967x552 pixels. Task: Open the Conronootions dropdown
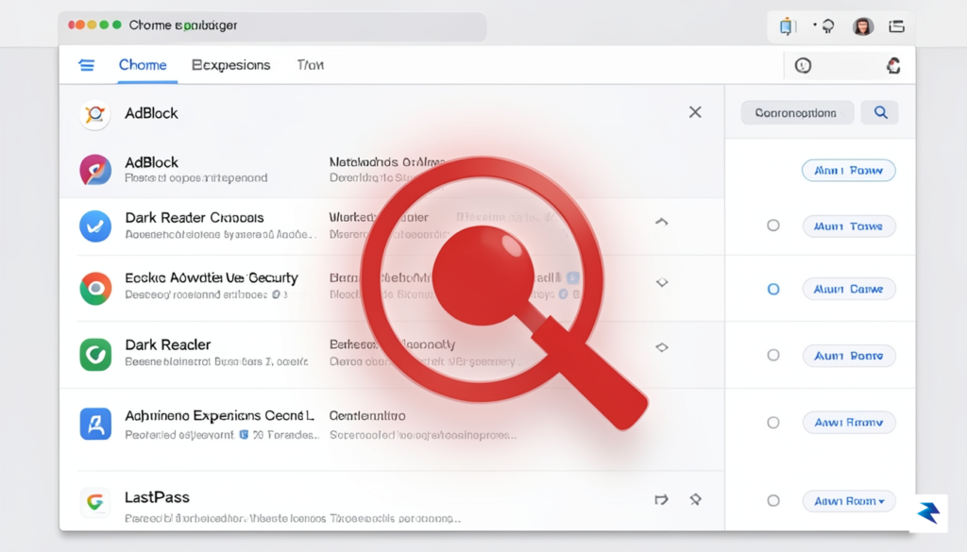pos(797,112)
